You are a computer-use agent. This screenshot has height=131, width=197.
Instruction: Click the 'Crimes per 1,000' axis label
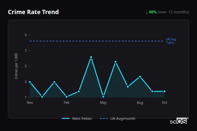[x=16, y=66]
